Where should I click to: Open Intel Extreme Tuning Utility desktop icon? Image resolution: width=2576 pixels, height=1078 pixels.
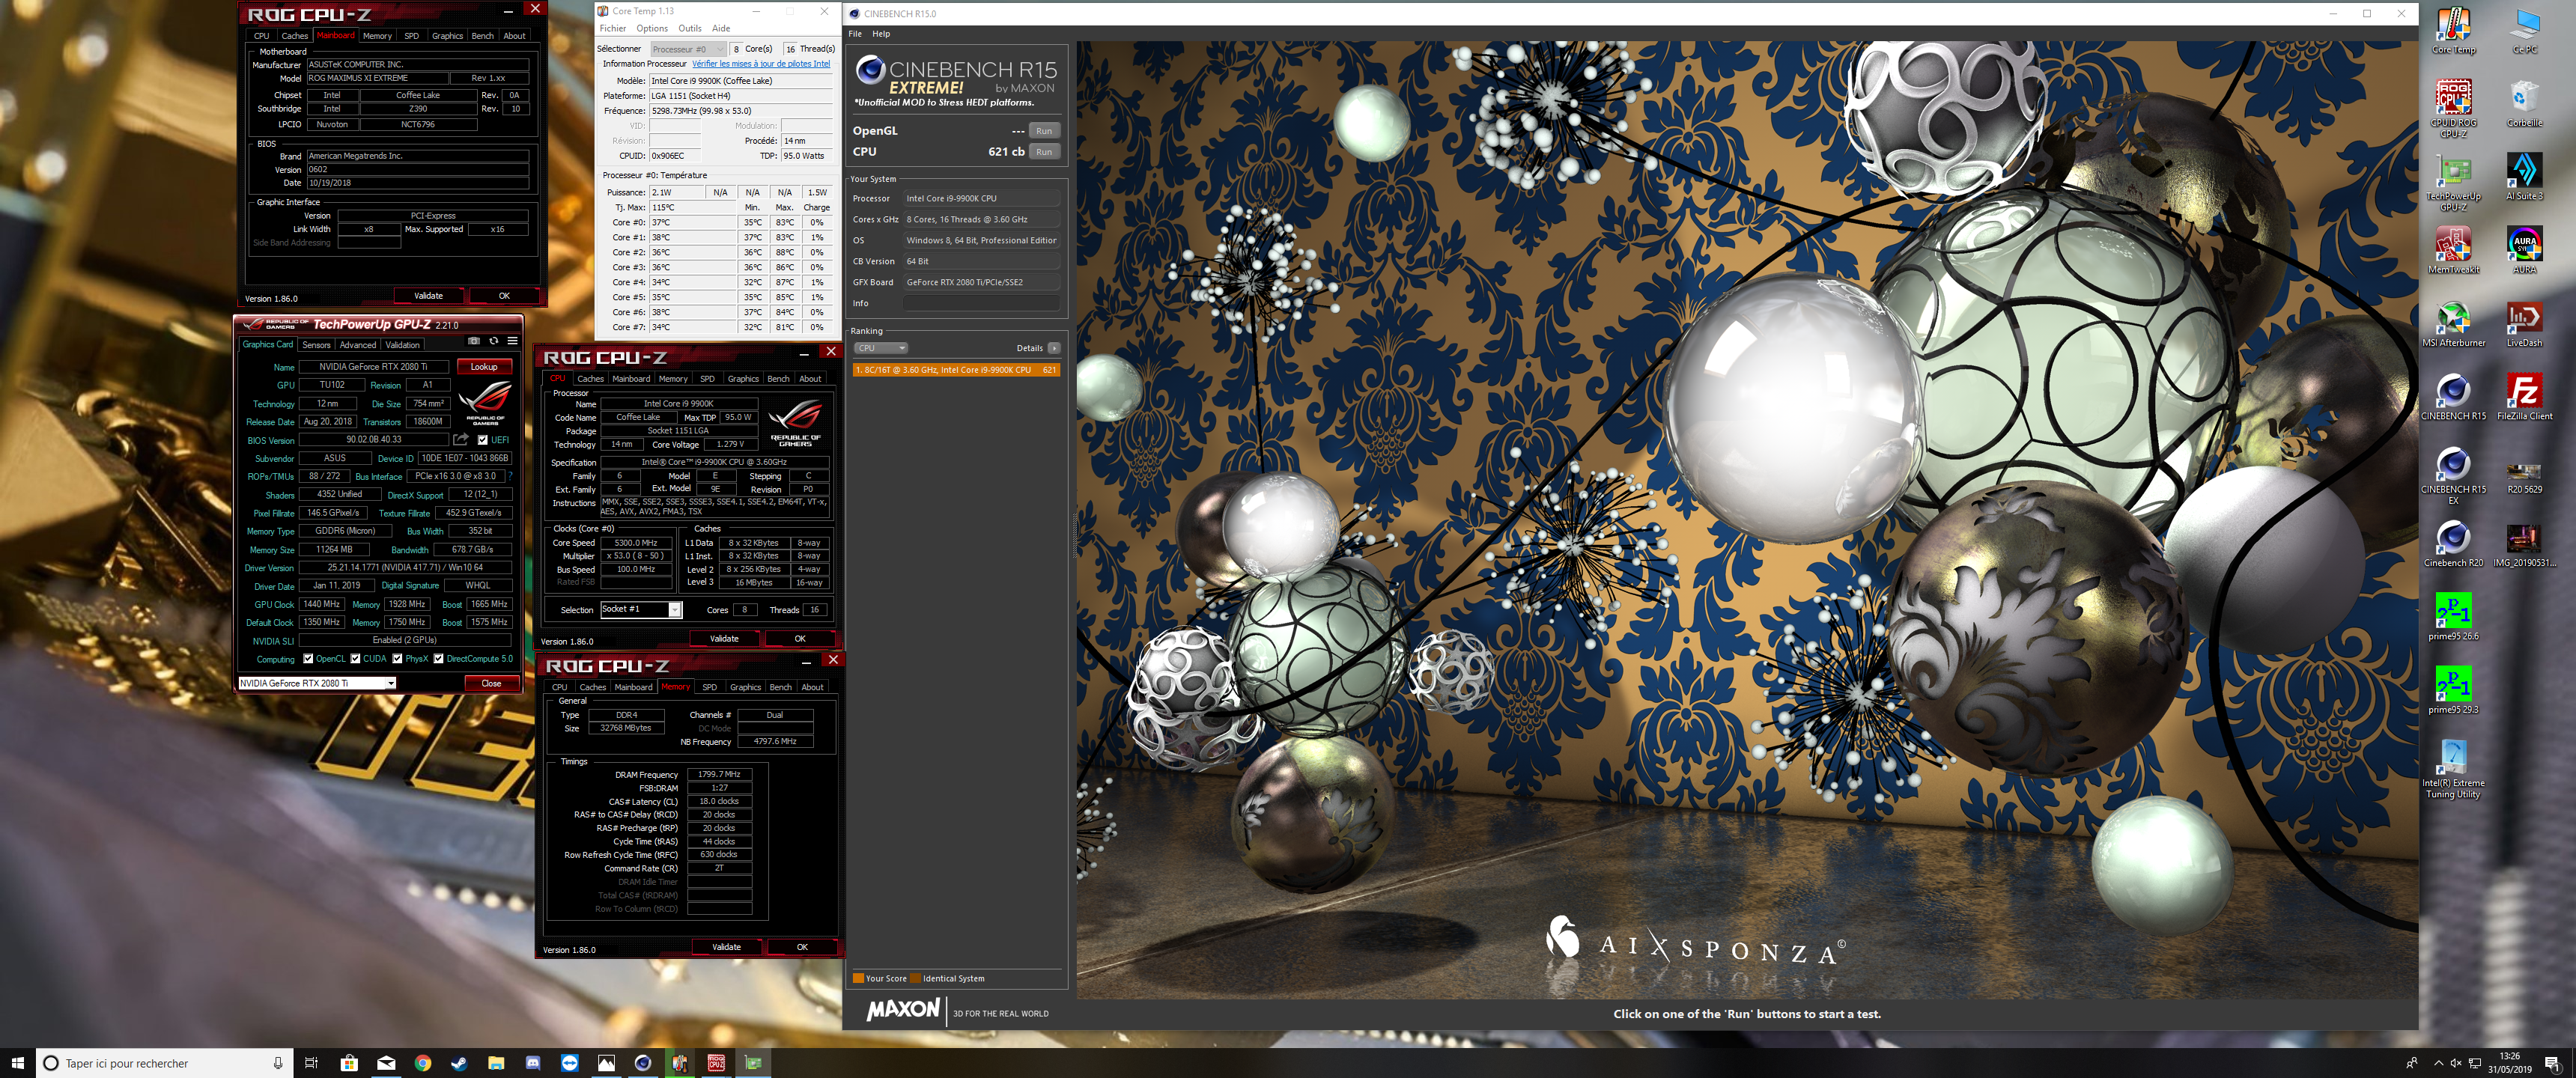(2453, 769)
